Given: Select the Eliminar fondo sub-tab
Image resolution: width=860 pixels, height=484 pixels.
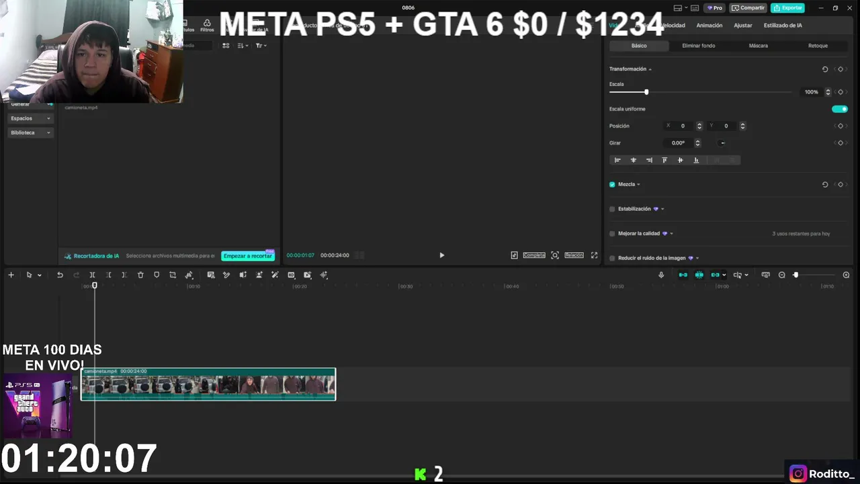Looking at the screenshot, I should click(x=699, y=46).
